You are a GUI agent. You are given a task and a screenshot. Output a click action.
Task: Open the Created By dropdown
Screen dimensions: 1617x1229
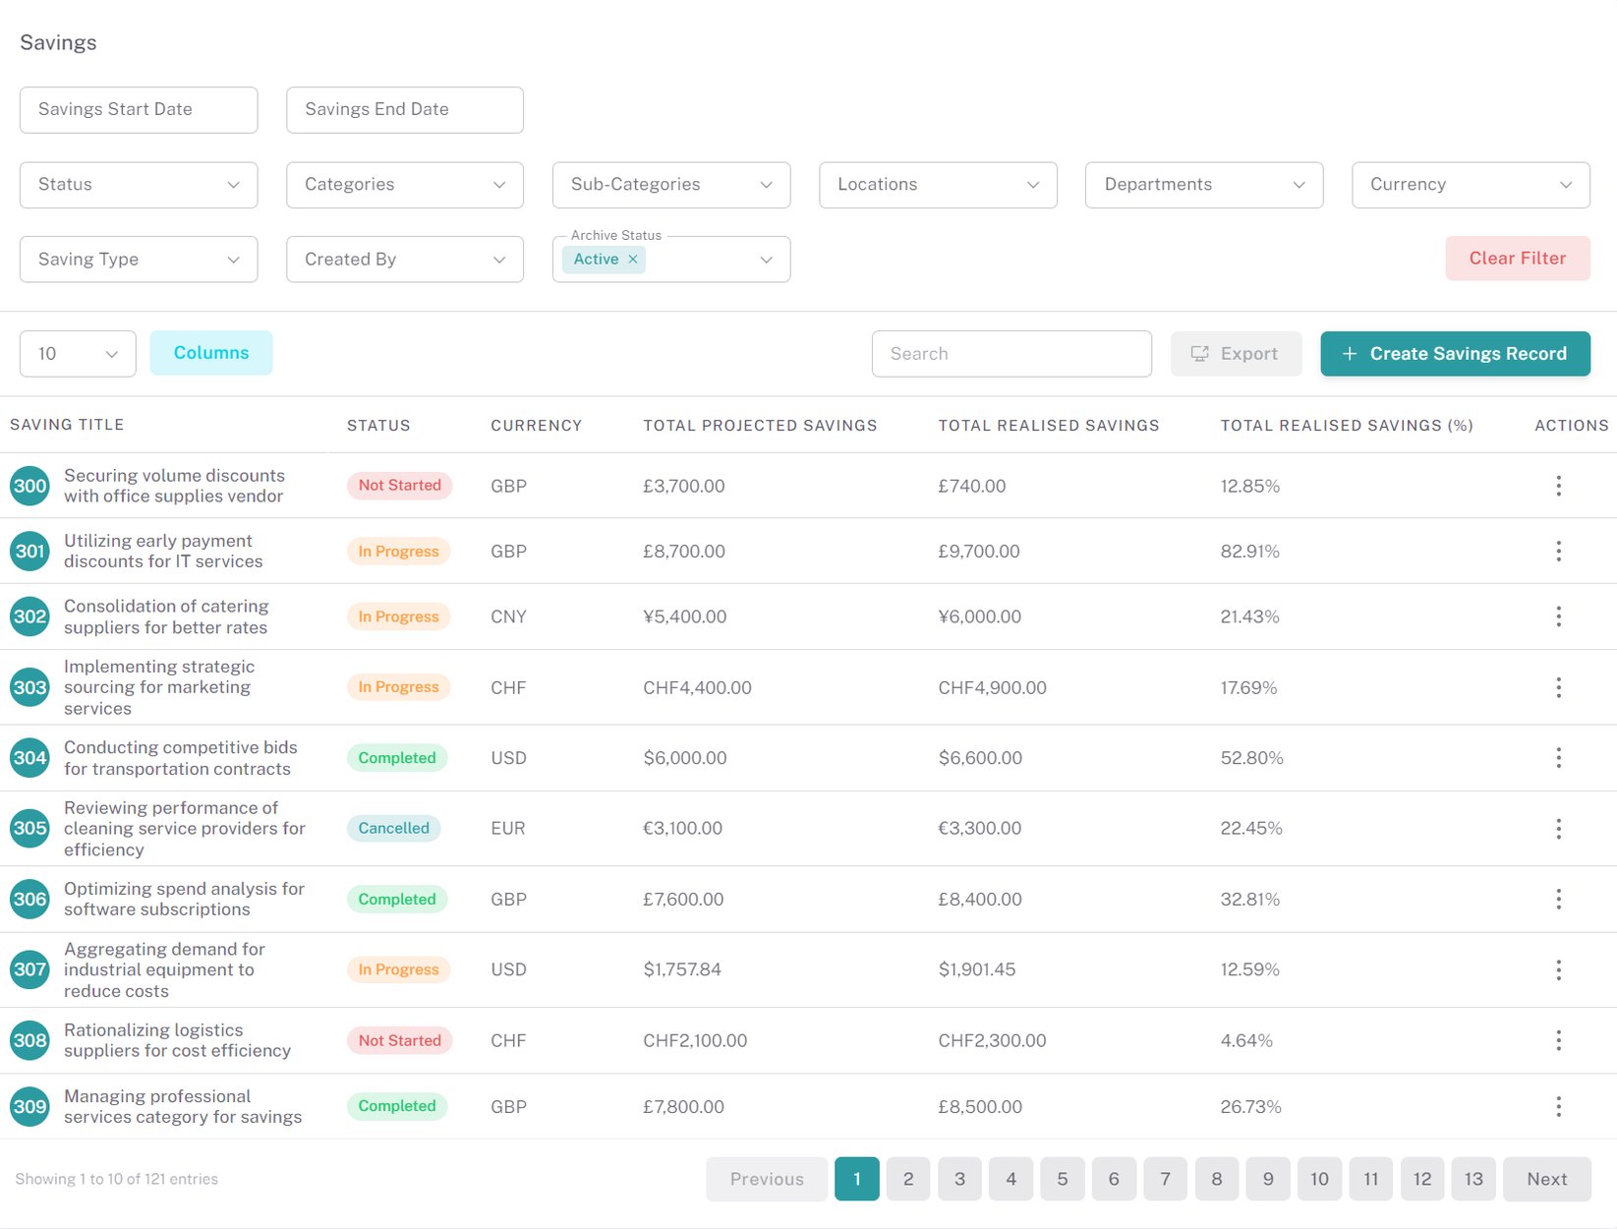point(405,260)
